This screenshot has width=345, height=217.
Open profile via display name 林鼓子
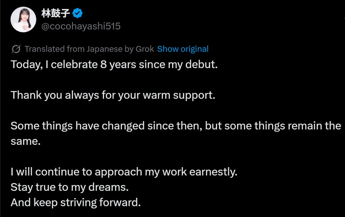(56, 13)
